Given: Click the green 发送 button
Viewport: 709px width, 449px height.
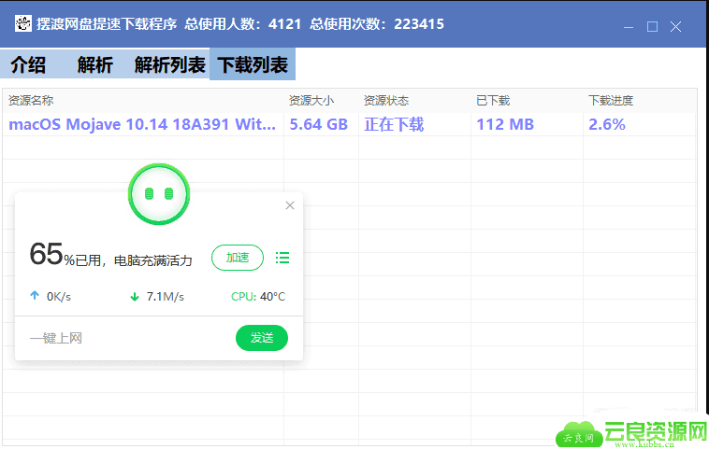Looking at the screenshot, I should click(262, 338).
